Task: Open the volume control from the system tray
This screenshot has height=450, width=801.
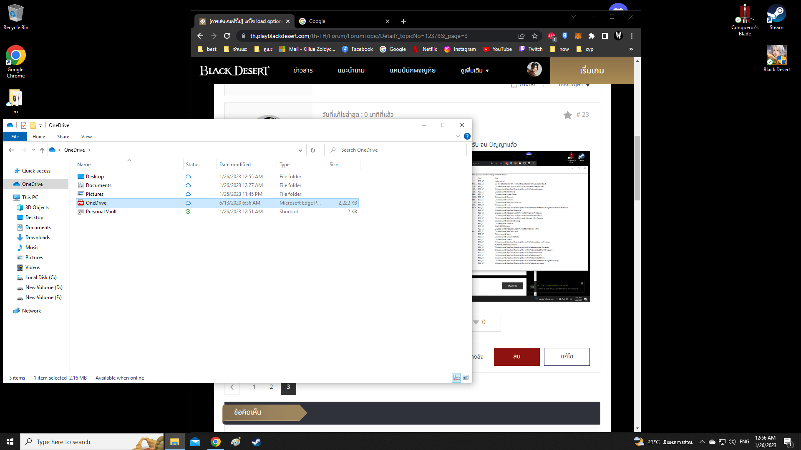Action: pyautogui.click(x=731, y=442)
